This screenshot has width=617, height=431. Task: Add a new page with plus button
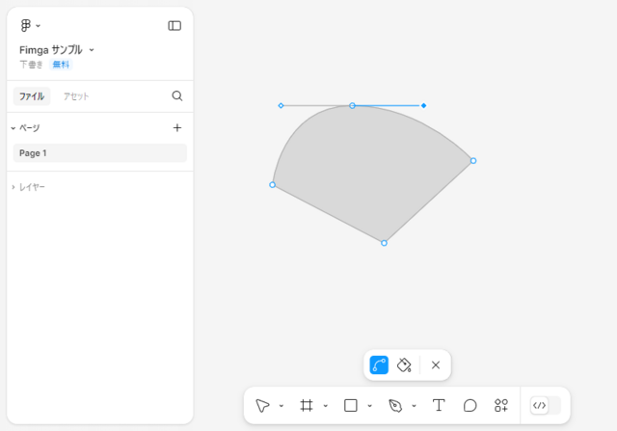click(x=177, y=128)
